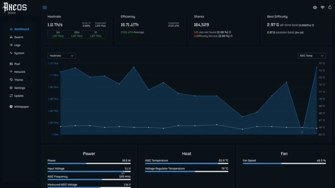Go to the Update page
The width and height of the screenshot is (335, 188).
(x=19, y=96)
